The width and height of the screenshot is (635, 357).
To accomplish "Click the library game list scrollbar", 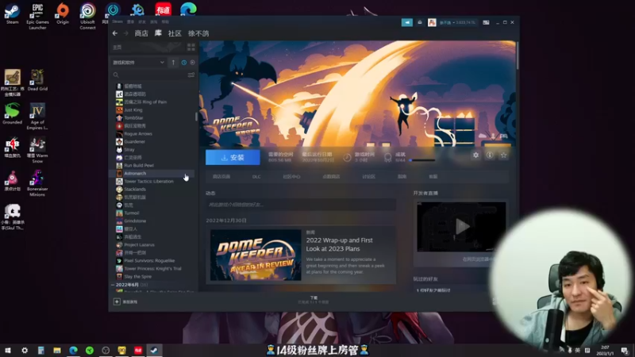I will point(196,117).
